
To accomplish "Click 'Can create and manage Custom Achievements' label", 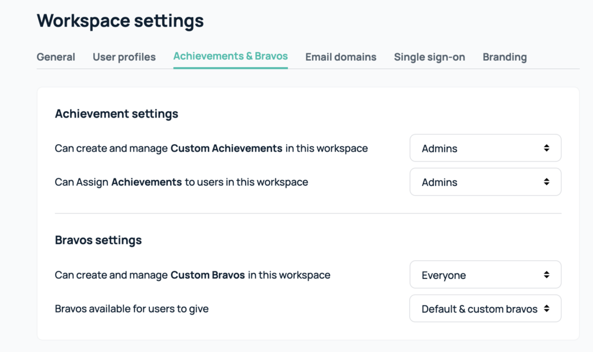I will (211, 148).
